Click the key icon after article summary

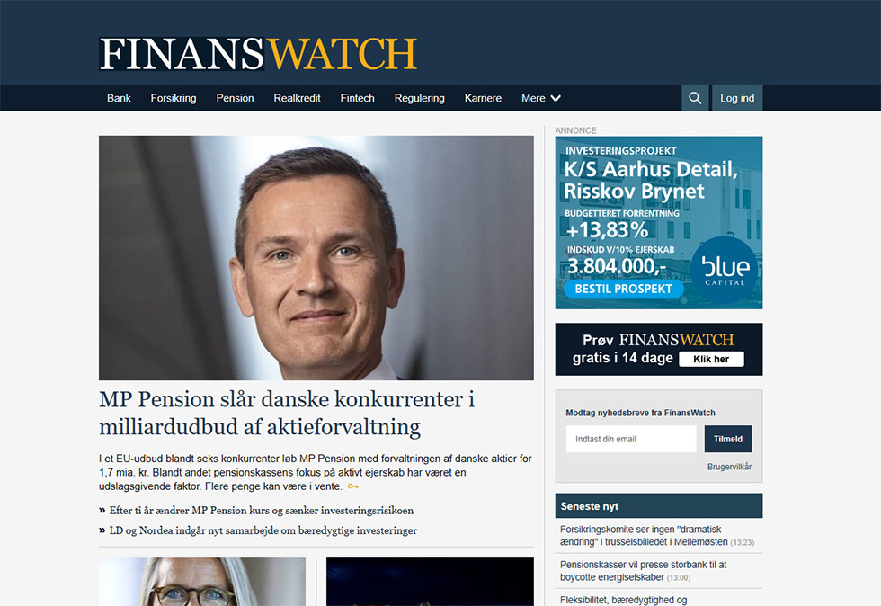[x=352, y=486]
